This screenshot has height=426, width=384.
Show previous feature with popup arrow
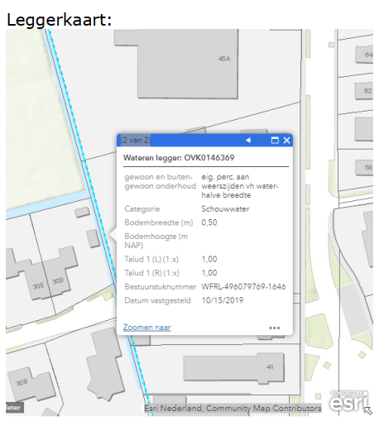[x=248, y=140]
